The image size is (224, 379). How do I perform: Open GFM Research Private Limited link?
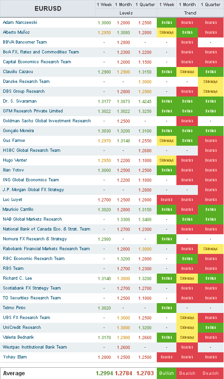(x=33, y=111)
